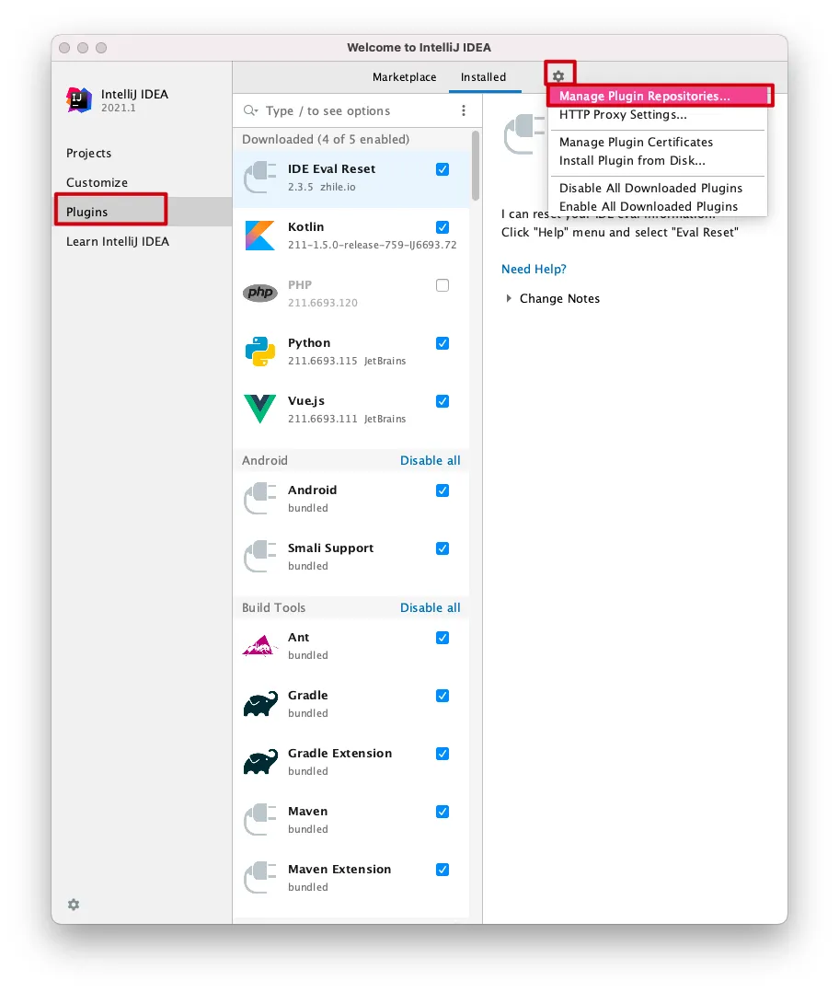839x992 pixels.
Task: Click the Gradle elephant icon
Action: click(x=260, y=703)
